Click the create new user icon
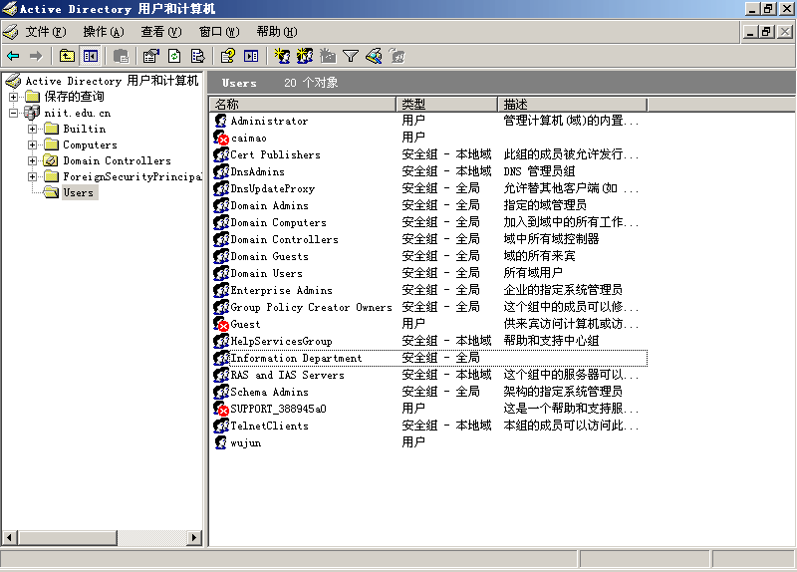 pyautogui.click(x=282, y=56)
